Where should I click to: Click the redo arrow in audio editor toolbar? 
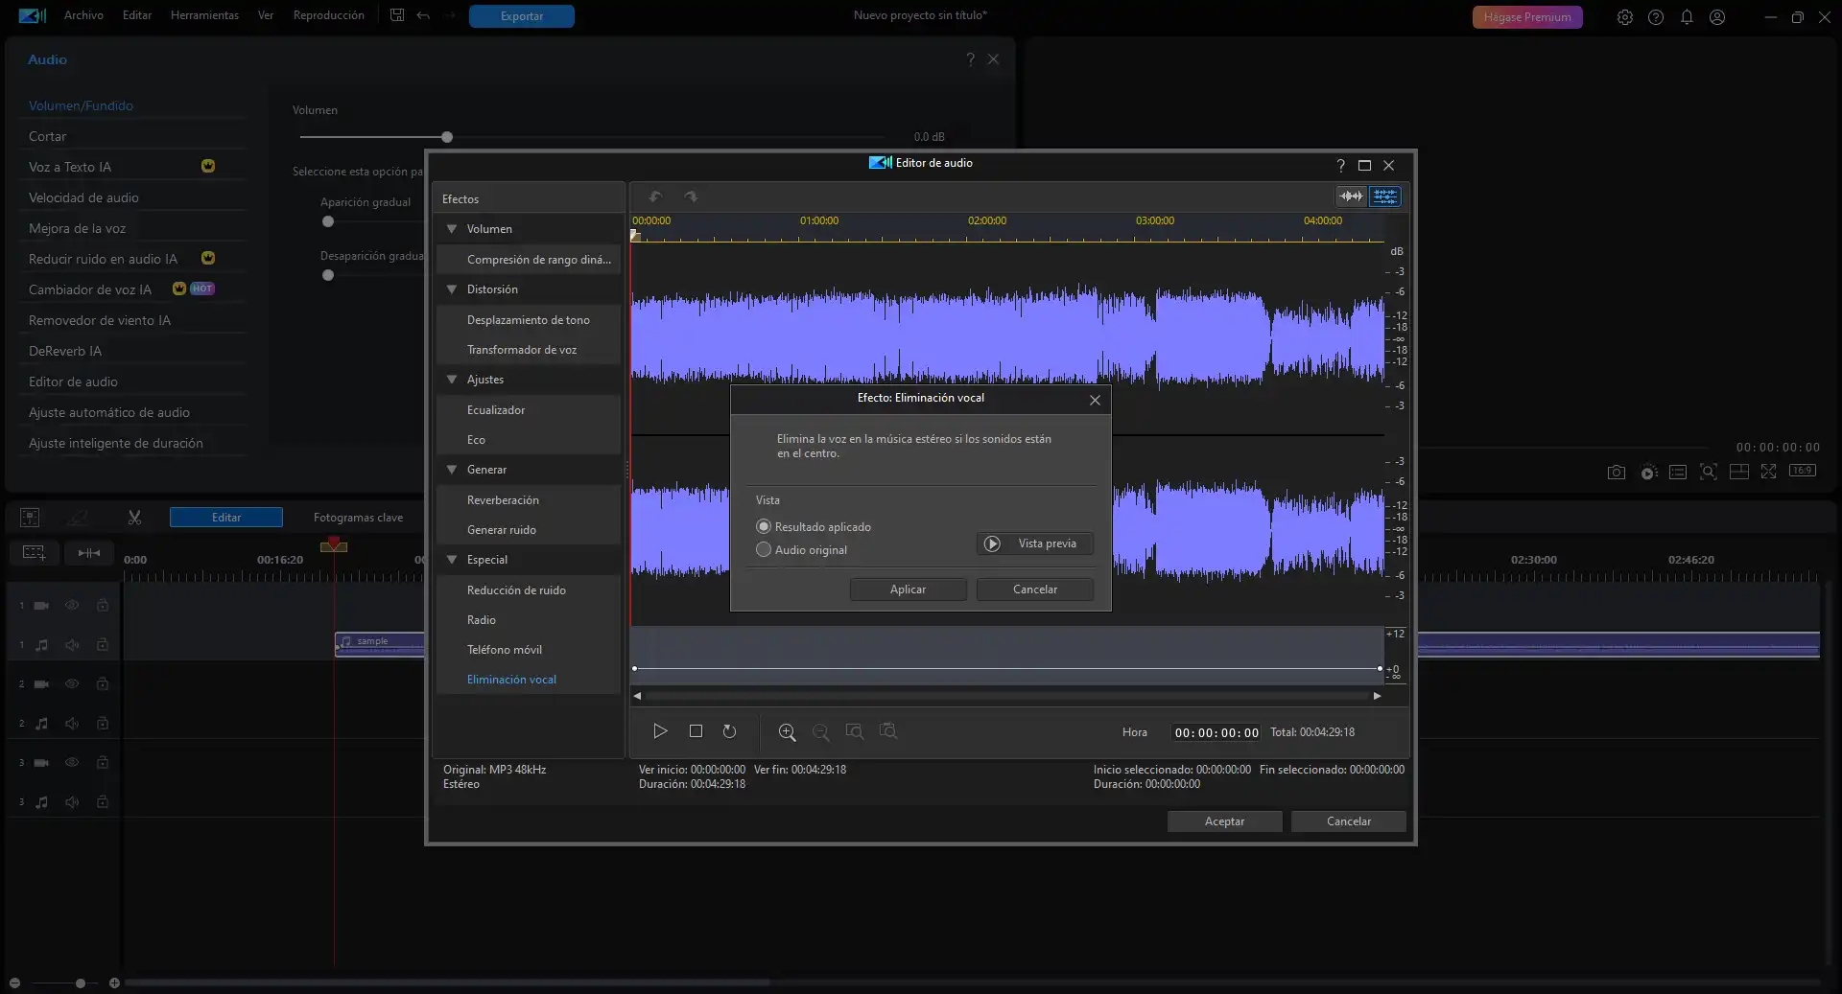click(691, 196)
